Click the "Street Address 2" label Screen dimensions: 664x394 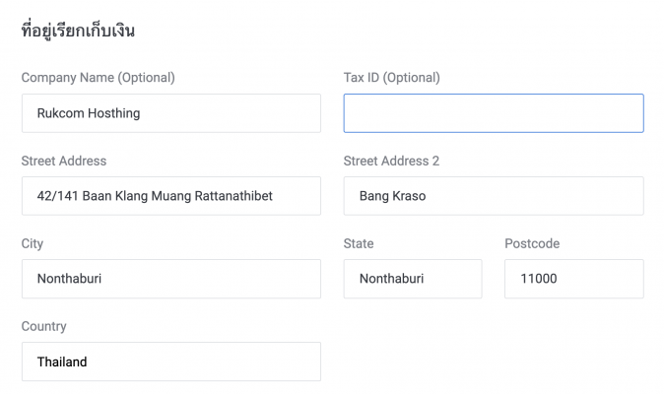point(391,161)
